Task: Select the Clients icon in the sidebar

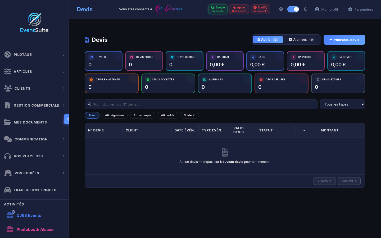Action: click(7, 88)
